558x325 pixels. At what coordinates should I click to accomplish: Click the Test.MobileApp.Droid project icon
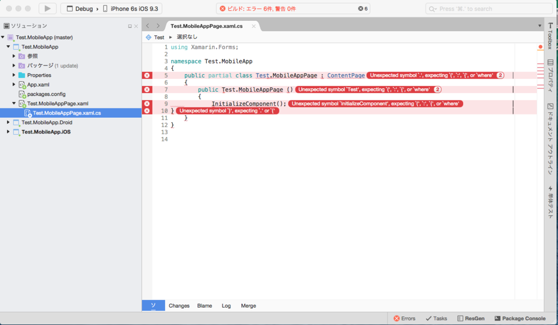[x=16, y=123]
